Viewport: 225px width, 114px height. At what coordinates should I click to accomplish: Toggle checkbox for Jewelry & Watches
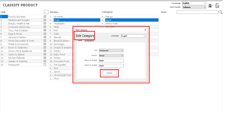coord(45,61)
